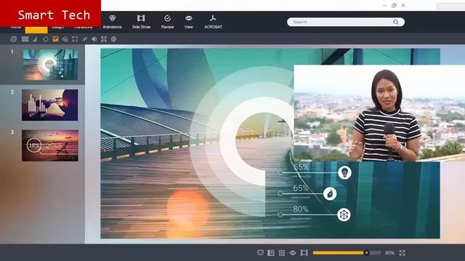The width and height of the screenshot is (465, 261).
Task: Click the small circle on 55% line
Action: [280, 172]
